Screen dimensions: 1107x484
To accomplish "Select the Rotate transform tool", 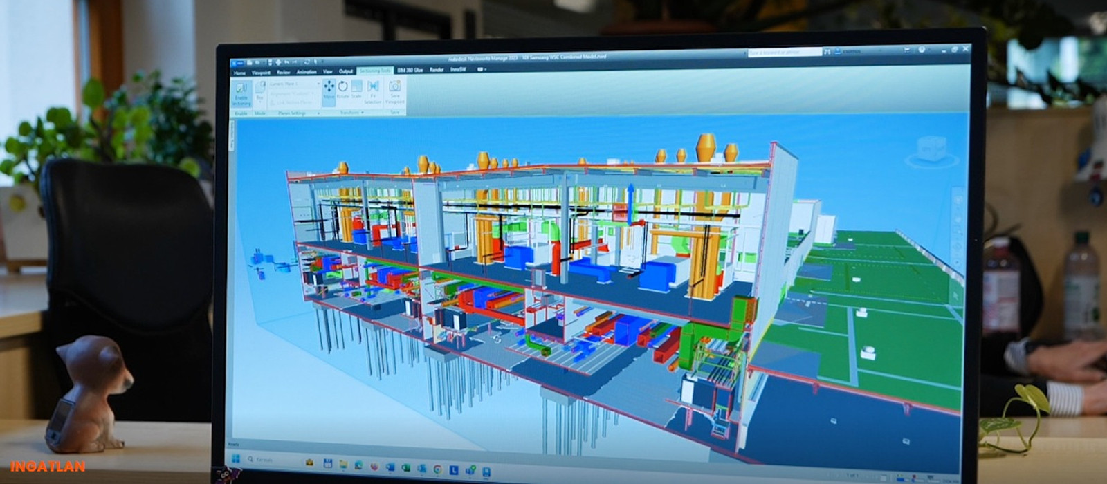I will [x=342, y=91].
